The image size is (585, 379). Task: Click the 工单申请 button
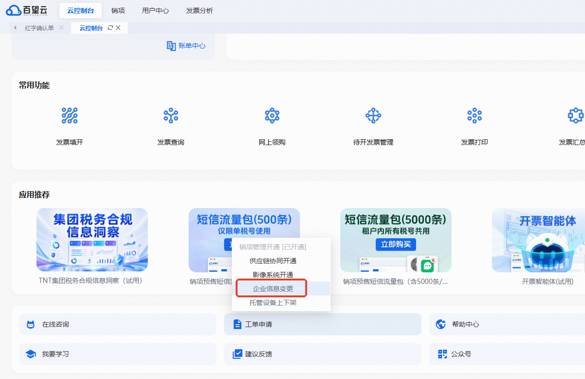click(322, 324)
